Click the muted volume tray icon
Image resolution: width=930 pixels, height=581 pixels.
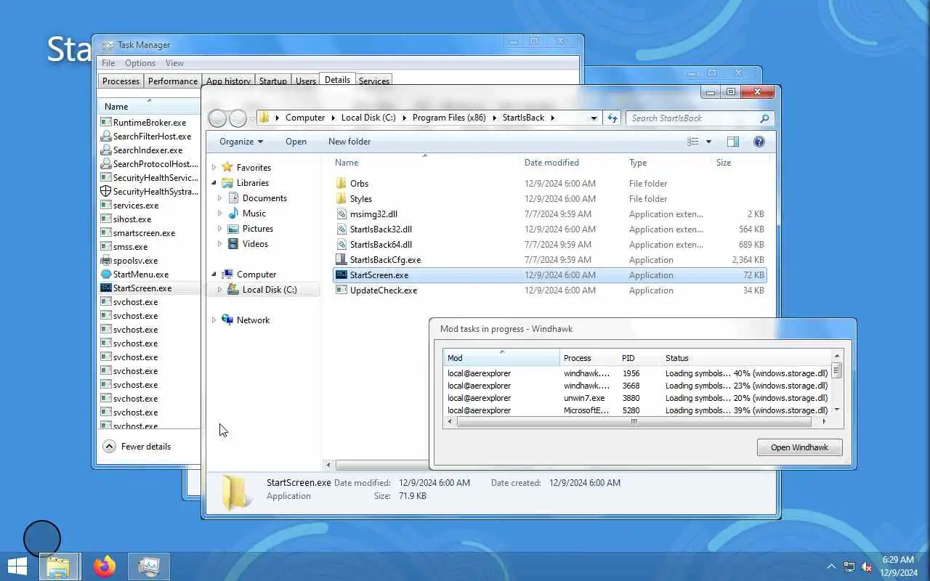(x=867, y=566)
